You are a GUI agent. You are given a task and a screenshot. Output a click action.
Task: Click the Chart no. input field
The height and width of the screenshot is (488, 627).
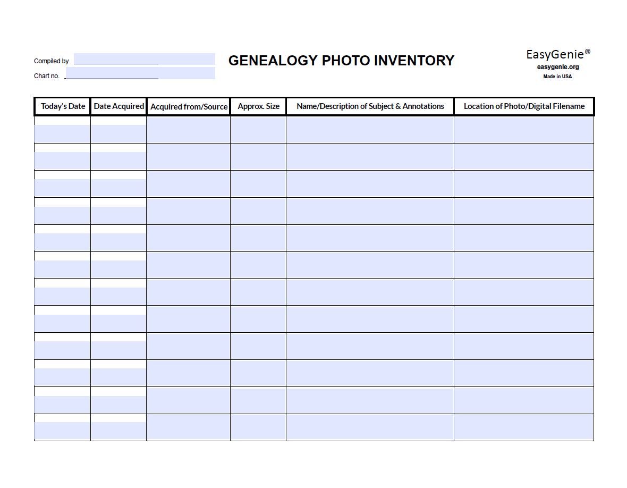(140, 73)
